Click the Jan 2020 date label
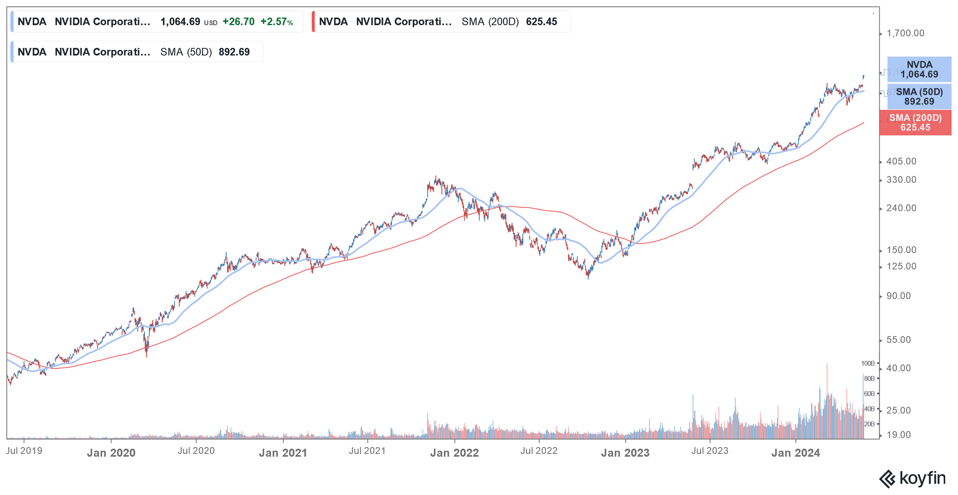The width and height of the screenshot is (958, 495). [x=111, y=453]
